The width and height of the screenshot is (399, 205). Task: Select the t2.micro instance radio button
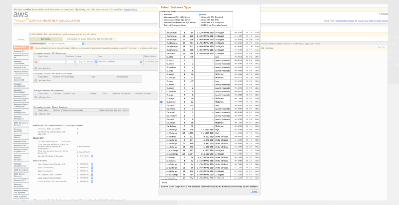[x=162, y=60]
